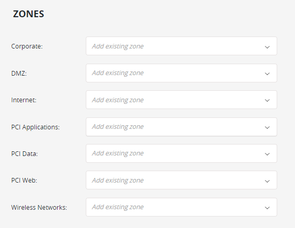Expand the Wireless Networks chevron arrow

pyautogui.click(x=267, y=208)
